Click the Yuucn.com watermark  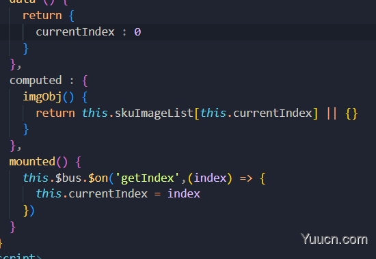[x=334, y=239]
